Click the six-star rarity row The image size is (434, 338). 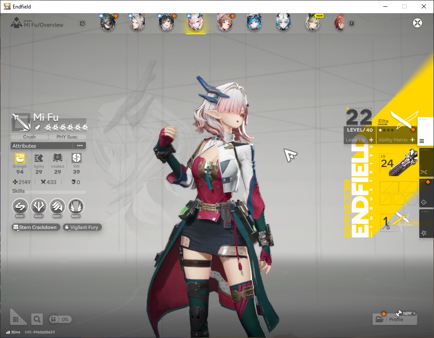(66, 128)
